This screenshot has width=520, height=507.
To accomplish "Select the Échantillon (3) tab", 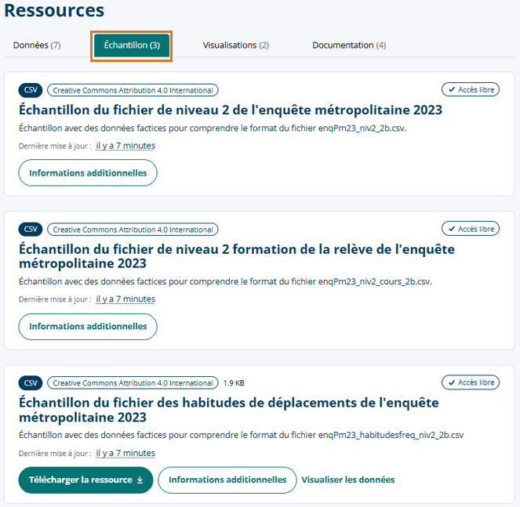I will click(x=132, y=45).
